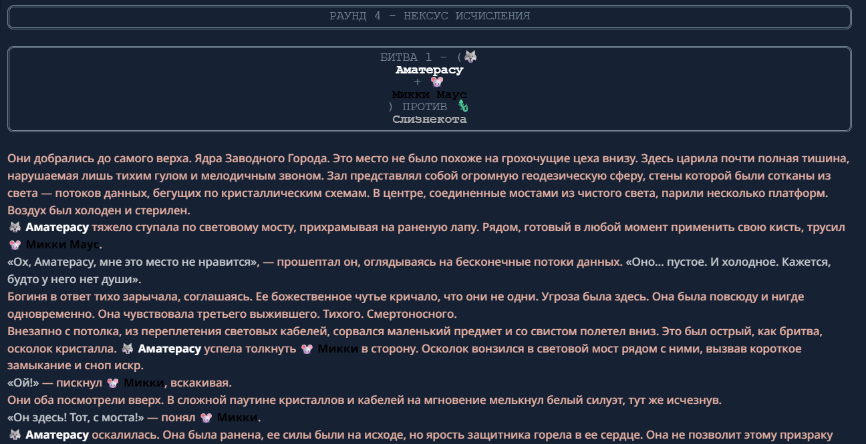The image size is (866, 444).
Task: Click the name 'Микки Маус' in the story paragraph
Action: [63, 245]
